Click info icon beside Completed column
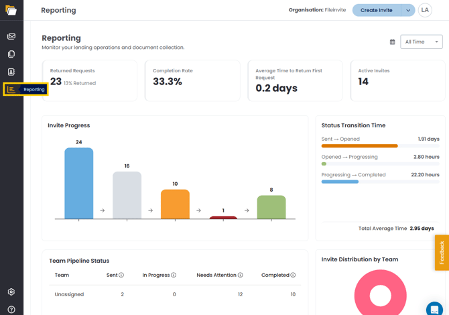The width and height of the screenshot is (449, 315). 293,275
